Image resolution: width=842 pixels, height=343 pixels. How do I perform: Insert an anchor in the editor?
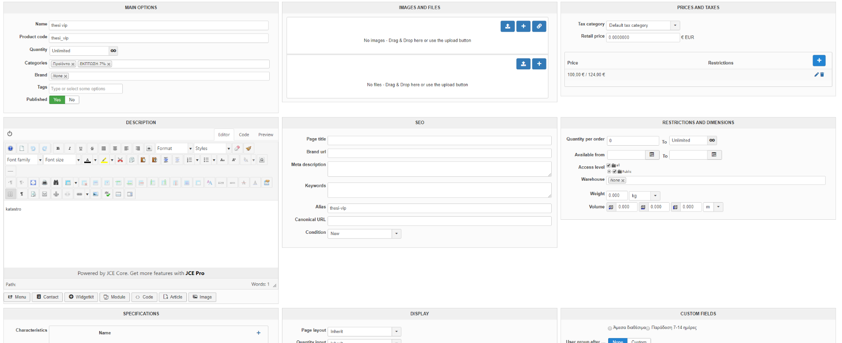tap(56, 194)
